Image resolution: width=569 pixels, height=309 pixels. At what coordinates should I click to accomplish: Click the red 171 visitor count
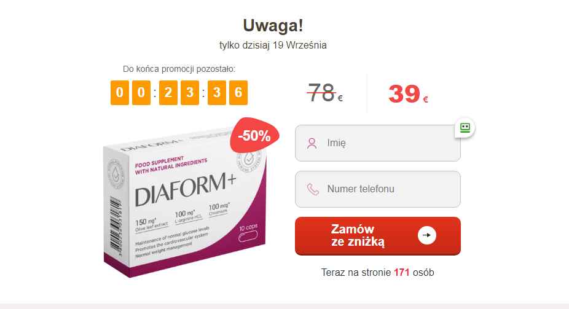click(x=402, y=272)
